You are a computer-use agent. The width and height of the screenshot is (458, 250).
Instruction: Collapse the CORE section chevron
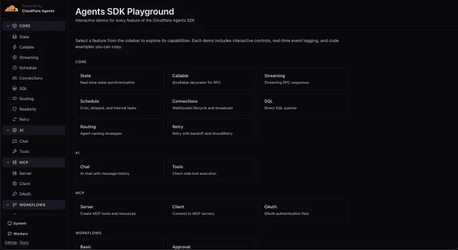tap(8, 26)
